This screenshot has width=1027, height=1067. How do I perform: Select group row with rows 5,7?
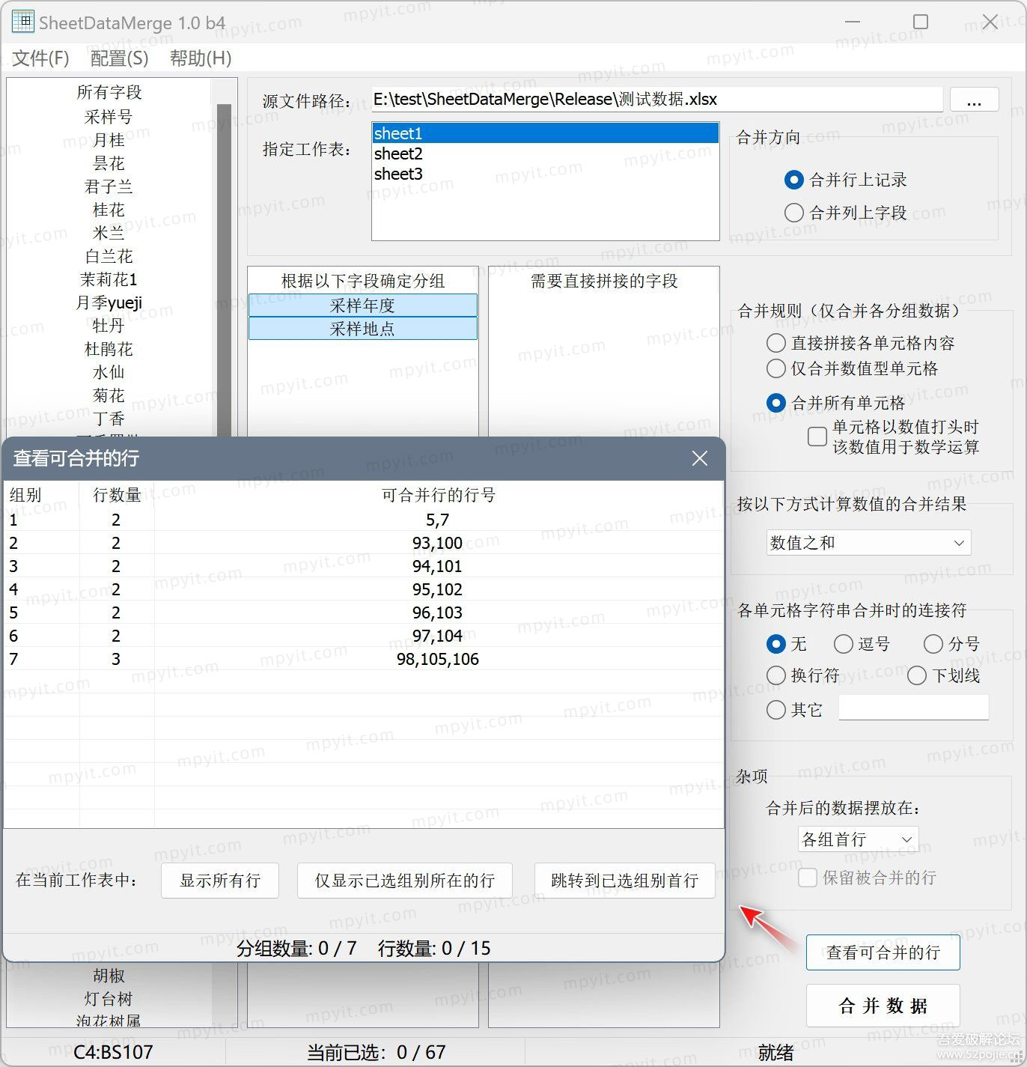click(364, 520)
